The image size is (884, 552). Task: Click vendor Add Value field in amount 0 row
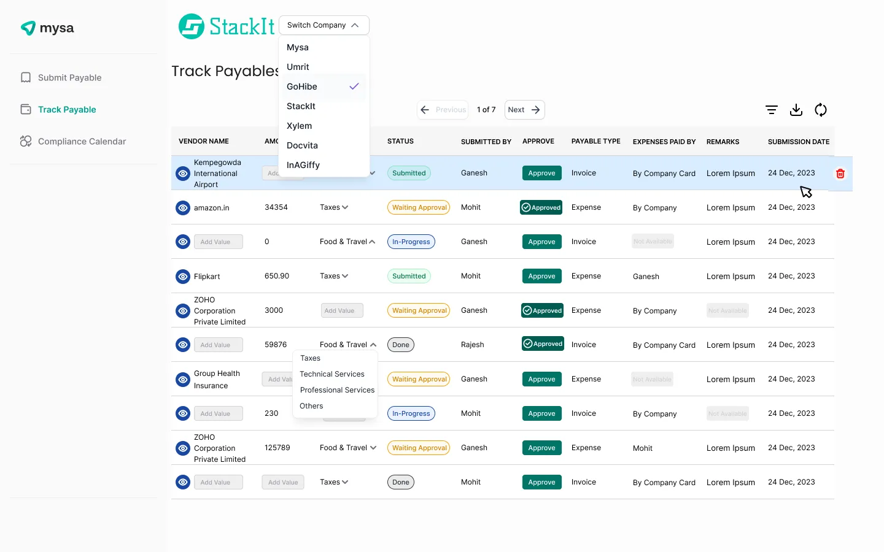pyautogui.click(x=218, y=242)
